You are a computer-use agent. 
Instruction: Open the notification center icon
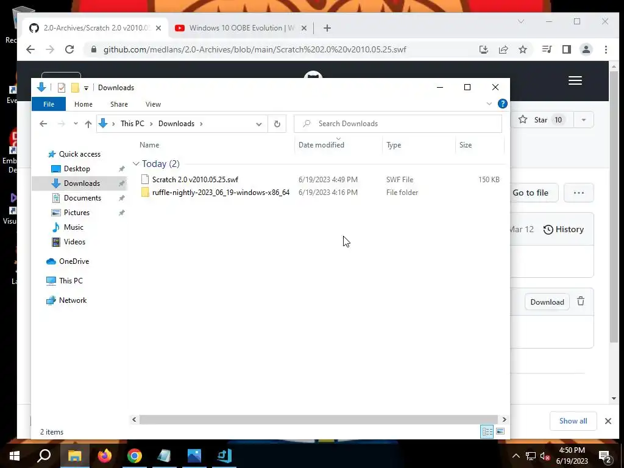[x=605, y=456]
